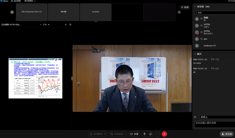Toggle the 参加者 panel button
Image resolution: width=235 pixels, height=138 pixels.
[227, 134]
